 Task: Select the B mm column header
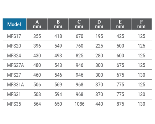click(x=58, y=24)
